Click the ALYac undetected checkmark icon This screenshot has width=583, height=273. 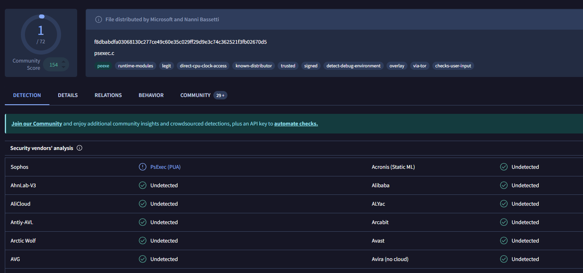click(503, 204)
